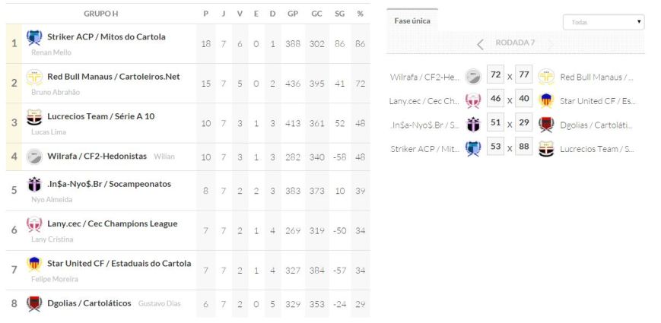Image resolution: width=661 pixels, height=323 pixels.
Task: Click Wilrafa score 72 box
Action: 495,76
